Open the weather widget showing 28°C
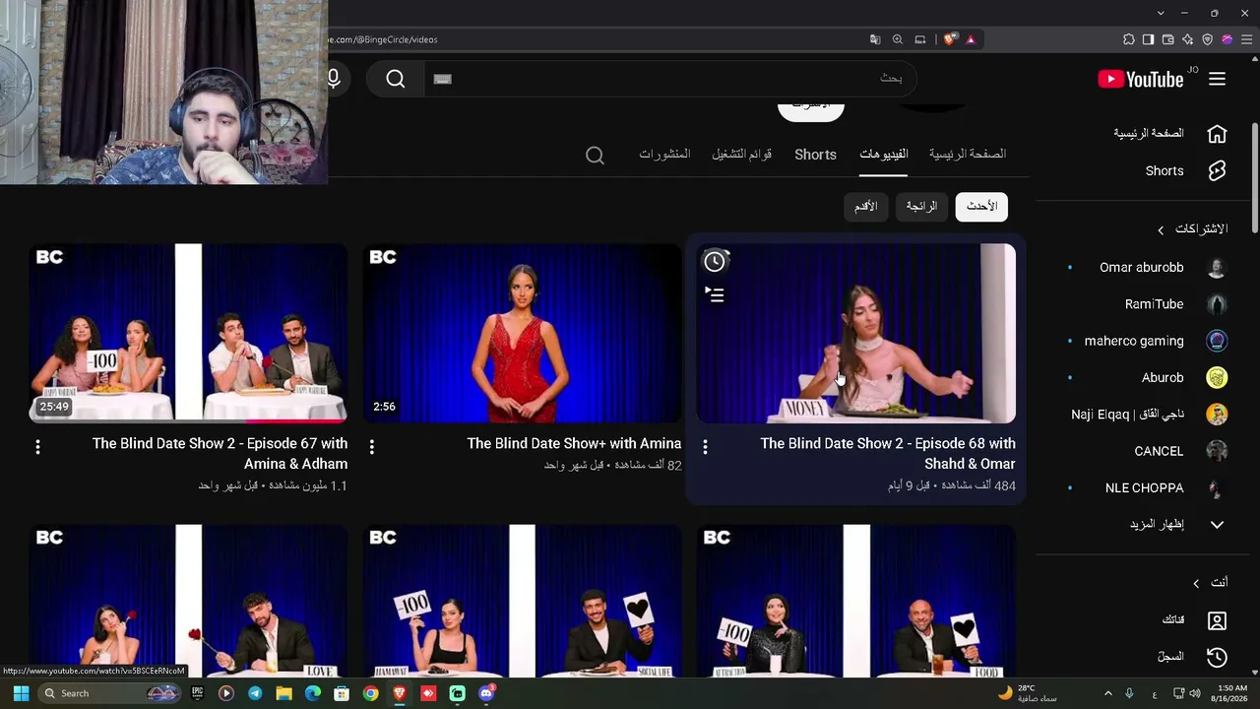1260x709 pixels. click(1027, 693)
